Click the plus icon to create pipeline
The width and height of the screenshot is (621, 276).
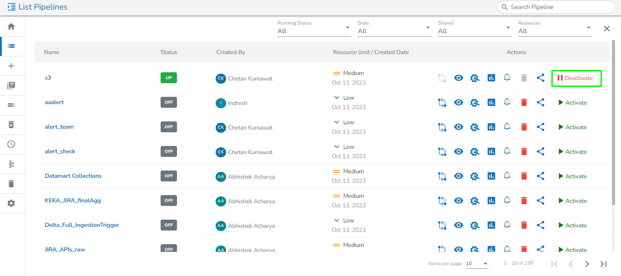pos(11,66)
